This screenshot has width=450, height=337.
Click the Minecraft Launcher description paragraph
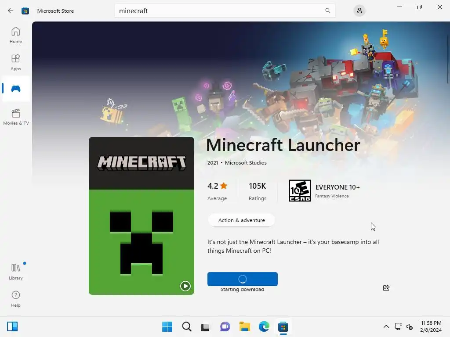(x=293, y=246)
